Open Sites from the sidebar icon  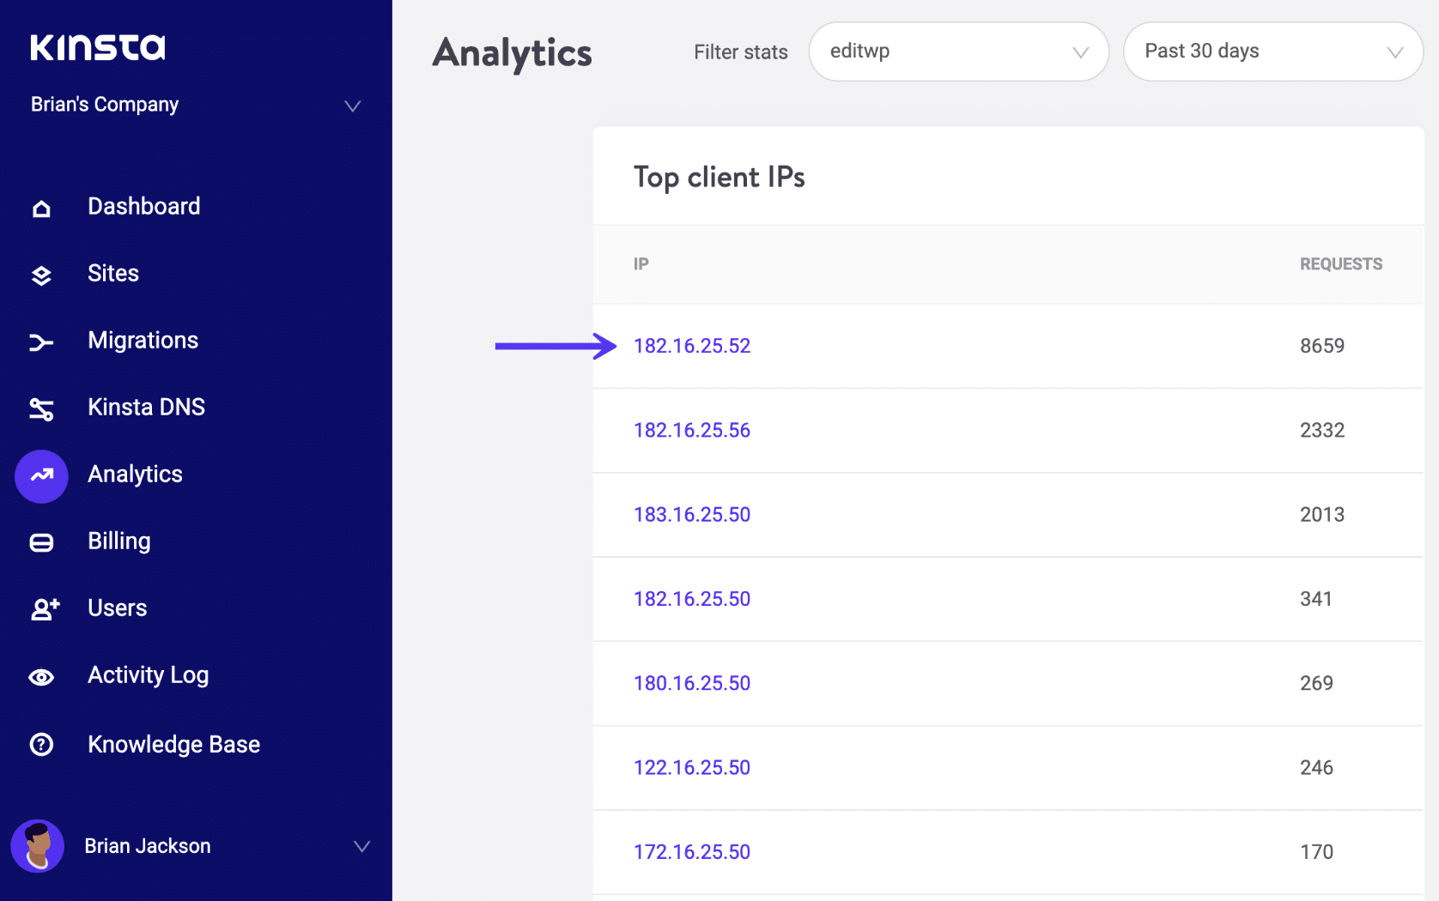[41, 274]
